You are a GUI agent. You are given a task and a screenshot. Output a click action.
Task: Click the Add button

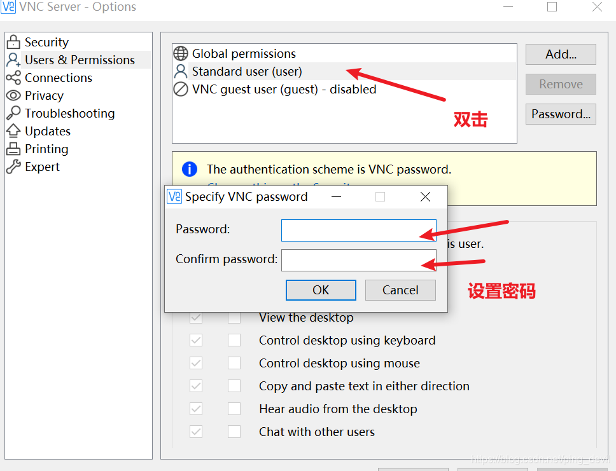click(560, 54)
